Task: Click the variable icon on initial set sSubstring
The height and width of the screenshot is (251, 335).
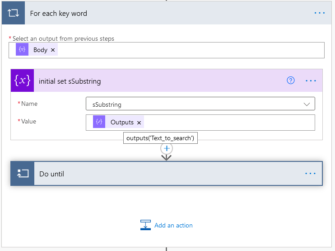Action: [x=22, y=81]
